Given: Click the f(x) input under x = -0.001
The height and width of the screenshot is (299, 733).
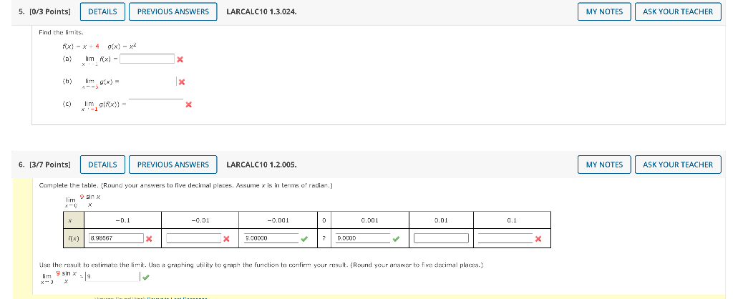Looking at the screenshot, I should point(271,238).
